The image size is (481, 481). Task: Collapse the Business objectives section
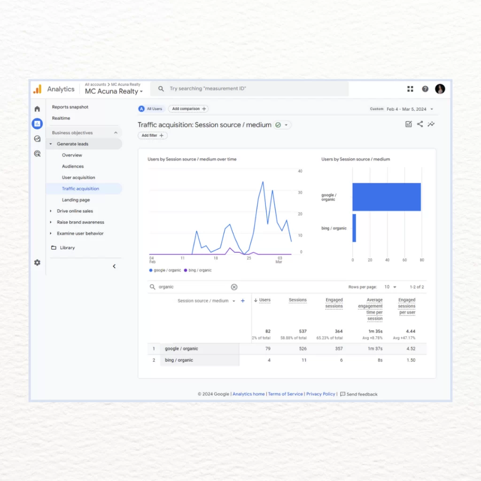tap(116, 133)
